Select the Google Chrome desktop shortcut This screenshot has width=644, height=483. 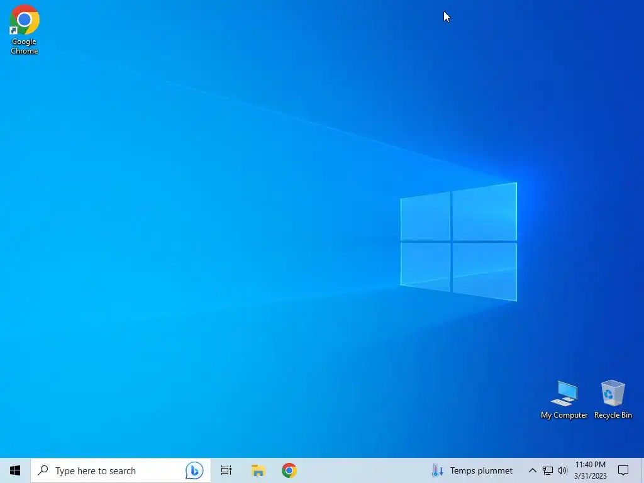(x=25, y=30)
